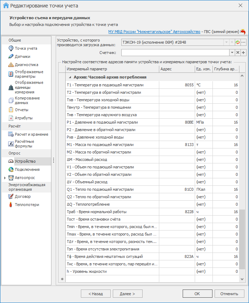The image size is (249, 303).
Task: Click the Далее button
Action: pyautogui.click(x=128, y=294)
